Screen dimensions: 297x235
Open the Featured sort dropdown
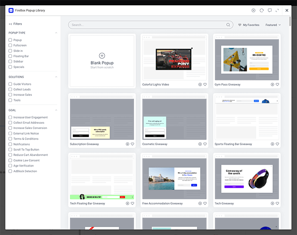(x=273, y=25)
